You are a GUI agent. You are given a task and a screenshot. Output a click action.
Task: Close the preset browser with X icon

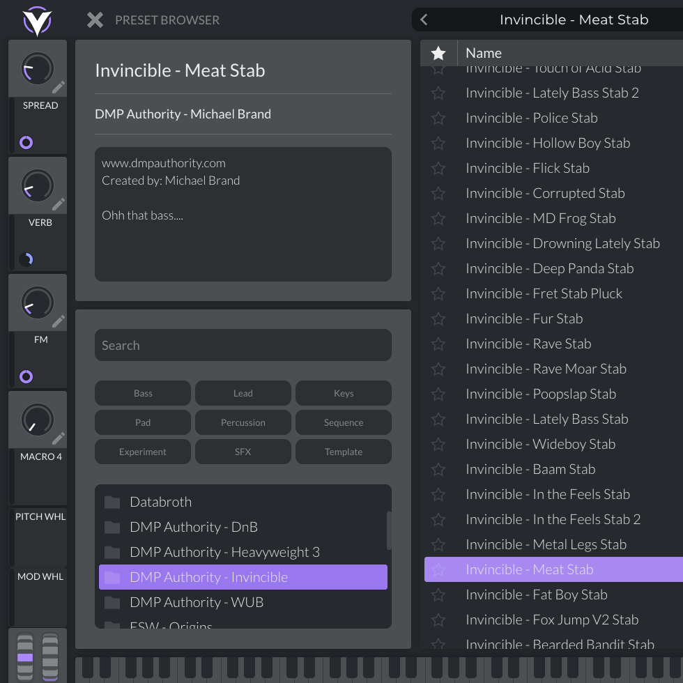pos(95,20)
